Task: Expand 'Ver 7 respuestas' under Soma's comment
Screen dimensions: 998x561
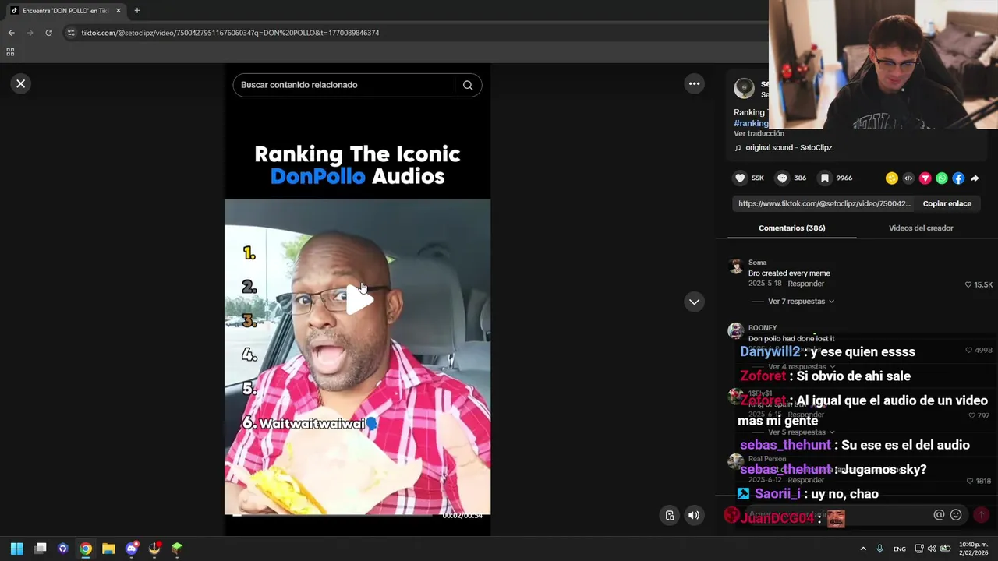Action: (801, 301)
